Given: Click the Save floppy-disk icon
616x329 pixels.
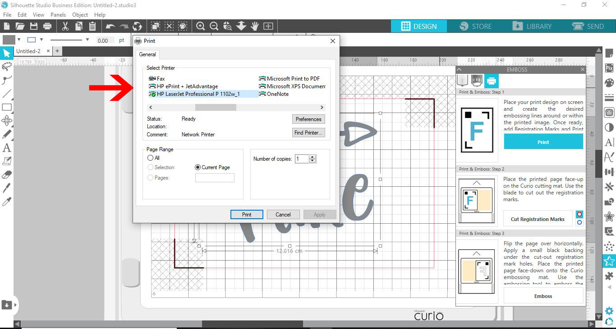Looking at the screenshot, I should [x=33, y=26].
